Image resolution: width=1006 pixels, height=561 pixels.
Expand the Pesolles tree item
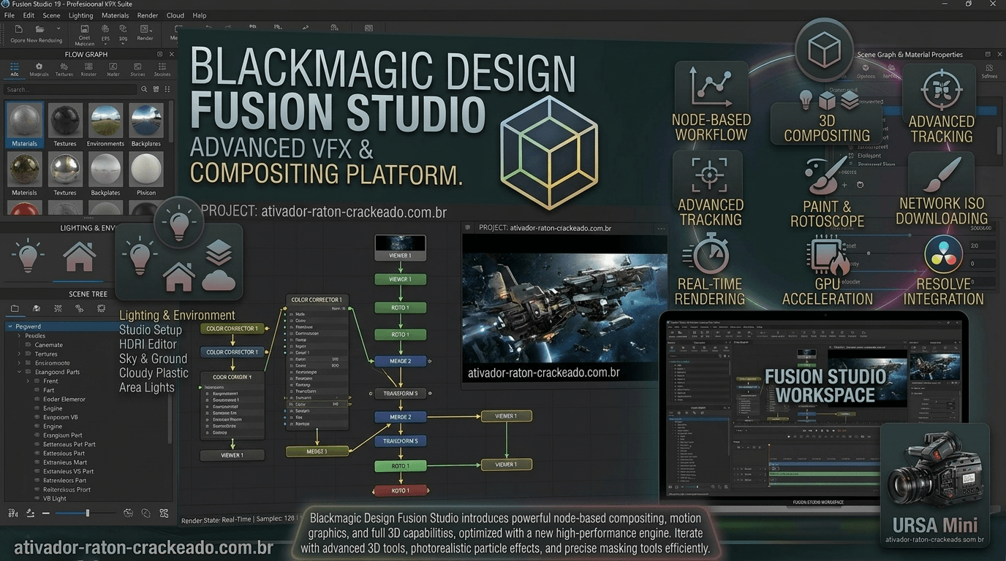[19, 336]
